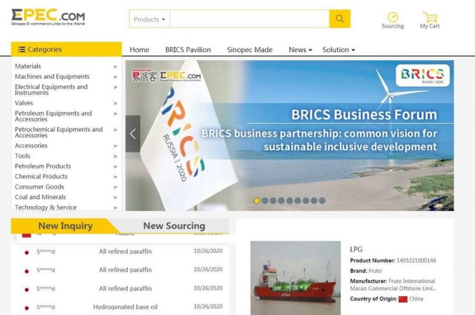Click the Categories list icon header
The height and width of the screenshot is (315, 475).
[x=22, y=50]
